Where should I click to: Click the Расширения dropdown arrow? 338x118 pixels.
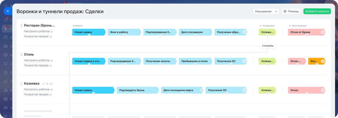276,11
